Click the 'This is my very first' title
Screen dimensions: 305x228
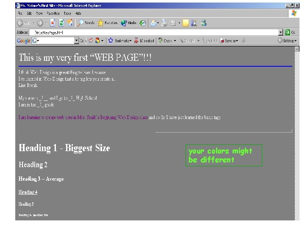pyautogui.click(x=85, y=57)
